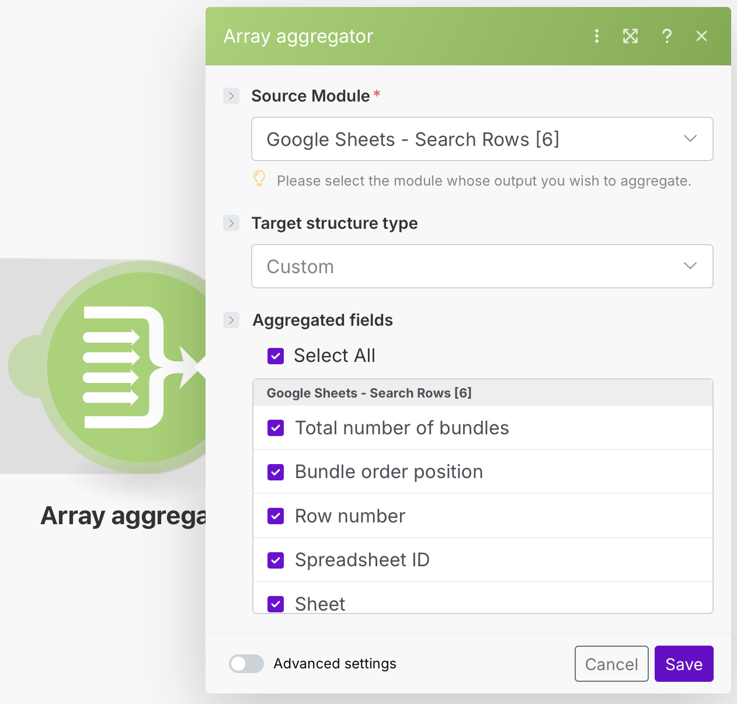Screen dimensions: 737x704
Task: Click the Array aggregator title in the dialog header
Action: [x=298, y=36]
